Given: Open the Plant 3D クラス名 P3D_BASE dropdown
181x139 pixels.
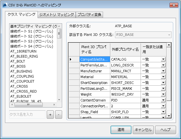Looking at the screenshot, I should click(143, 35).
